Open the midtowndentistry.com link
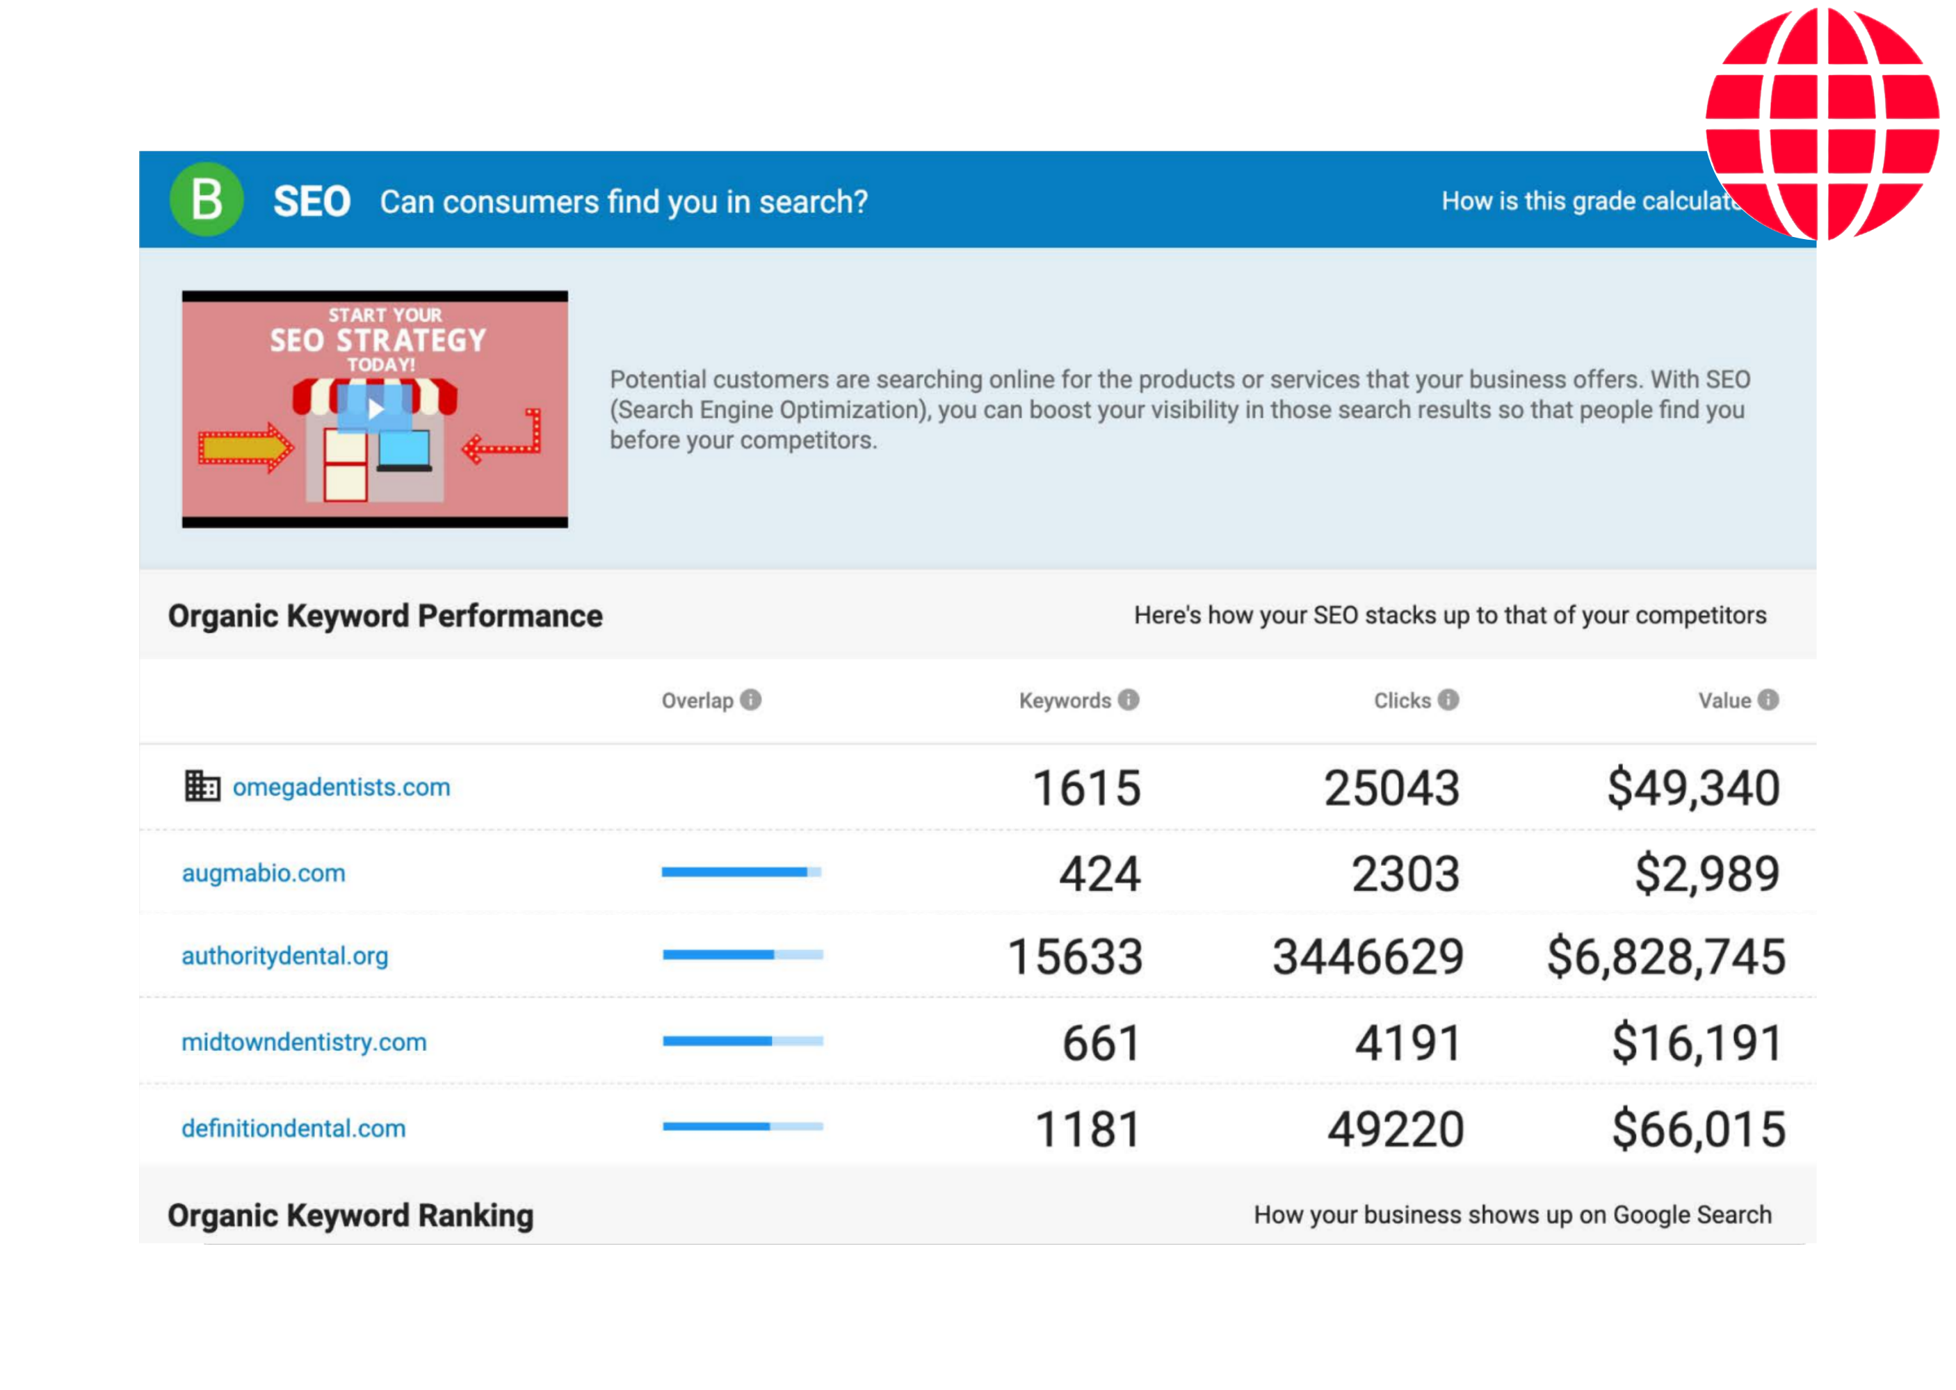 303,1042
